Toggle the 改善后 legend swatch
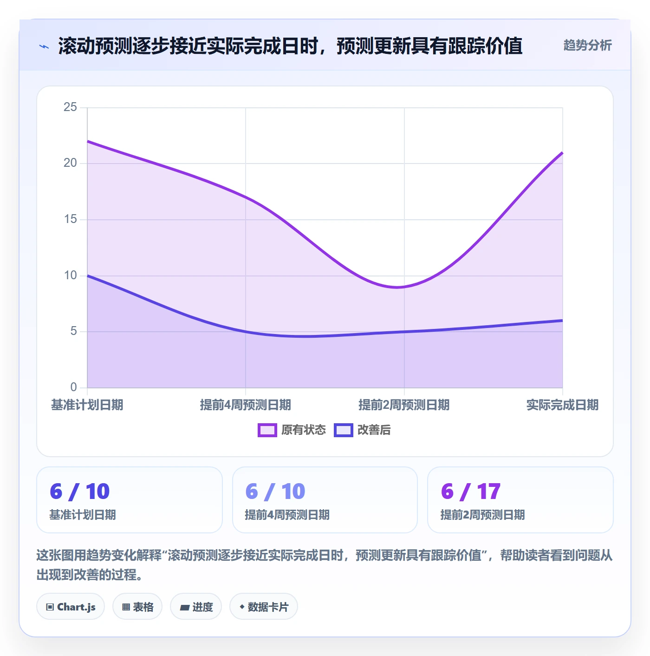Screen dimensions: 650x656 click(344, 430)
